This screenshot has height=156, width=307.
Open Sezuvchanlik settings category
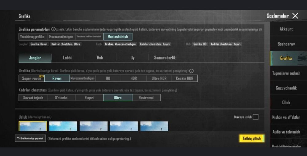(286, 88)
